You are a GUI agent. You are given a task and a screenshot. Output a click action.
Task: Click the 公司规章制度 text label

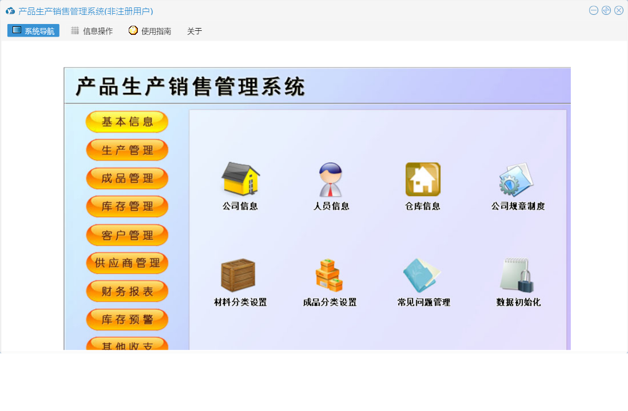click(518, 206)
